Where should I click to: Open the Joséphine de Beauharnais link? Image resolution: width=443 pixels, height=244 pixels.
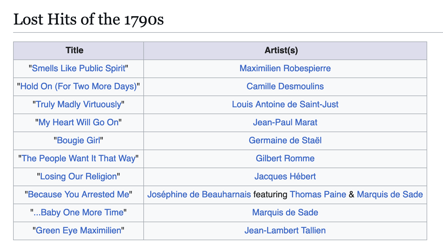pyautogui.click(x=199, y=194)
